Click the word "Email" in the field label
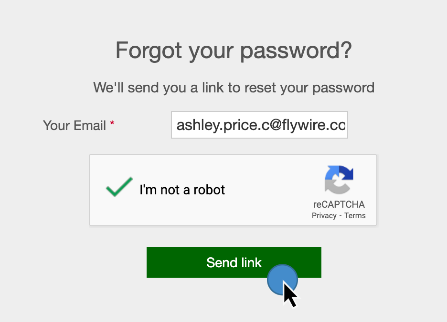 [90, 126]
